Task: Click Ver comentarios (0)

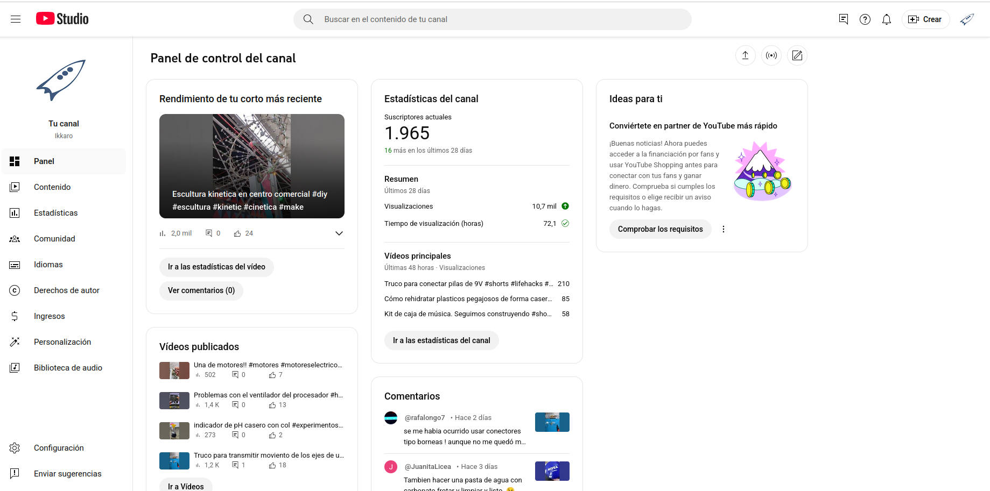Action: click(x=201, y=290)
